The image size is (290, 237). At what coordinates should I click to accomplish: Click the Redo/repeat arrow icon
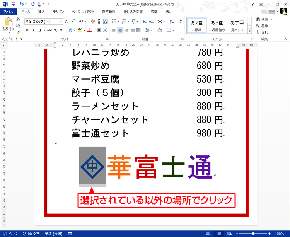(x=33, y=4)
